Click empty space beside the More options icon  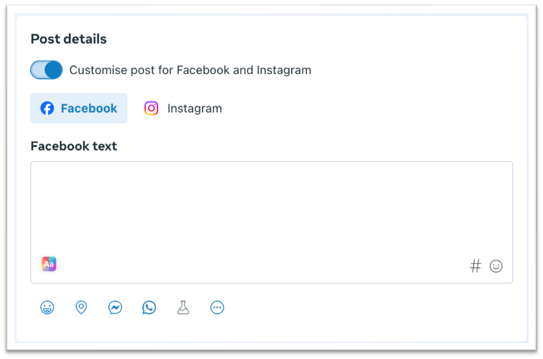[x=347, y=307]
